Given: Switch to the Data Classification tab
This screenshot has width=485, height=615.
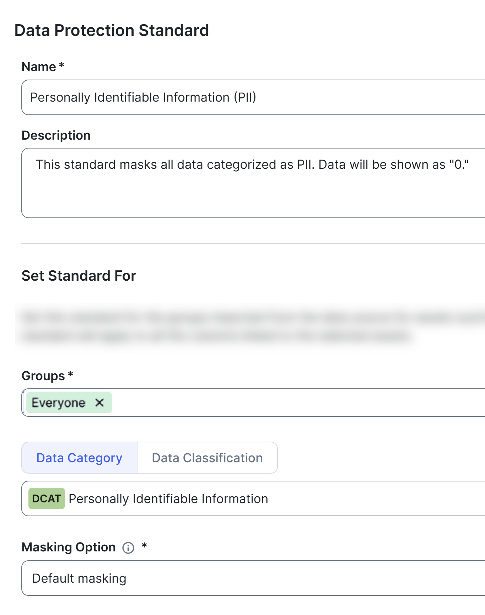Looking at the screenshot, I should point(207,458).
